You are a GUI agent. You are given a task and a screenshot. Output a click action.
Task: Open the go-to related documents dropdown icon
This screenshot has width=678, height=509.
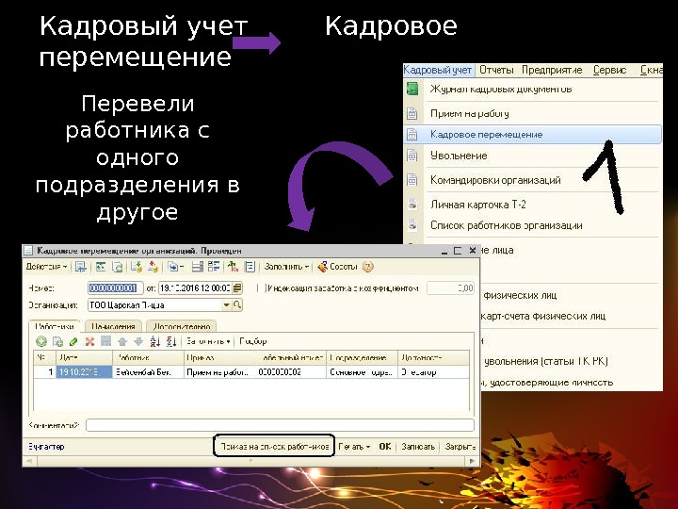175,267
